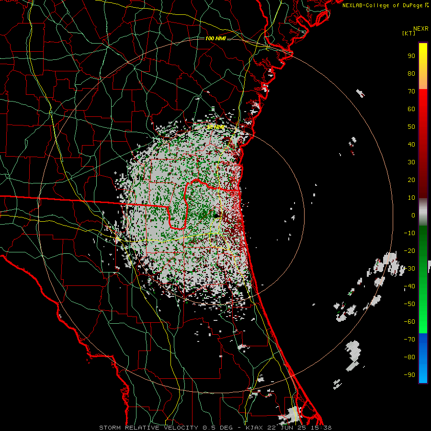
Task: Select the 100 NMI range ring label
Action: (215, 38)
